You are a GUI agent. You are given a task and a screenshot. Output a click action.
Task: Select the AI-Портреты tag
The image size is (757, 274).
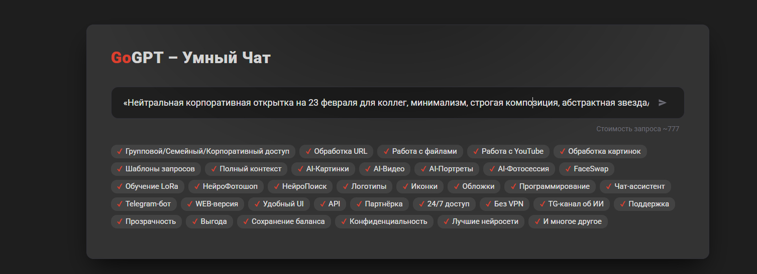click(447, 169)
